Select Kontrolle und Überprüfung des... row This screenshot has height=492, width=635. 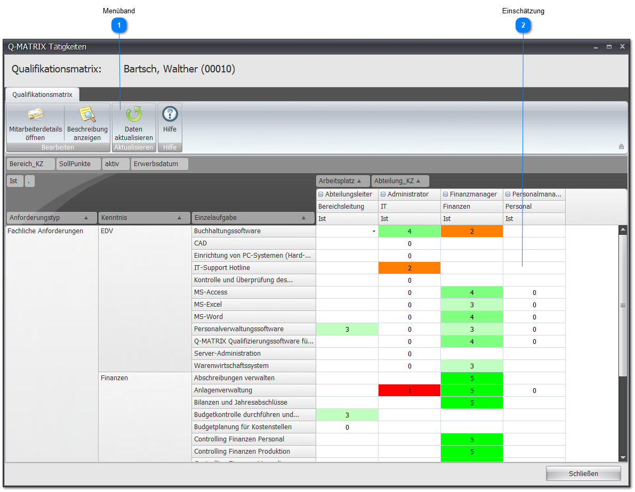(253, 280)
